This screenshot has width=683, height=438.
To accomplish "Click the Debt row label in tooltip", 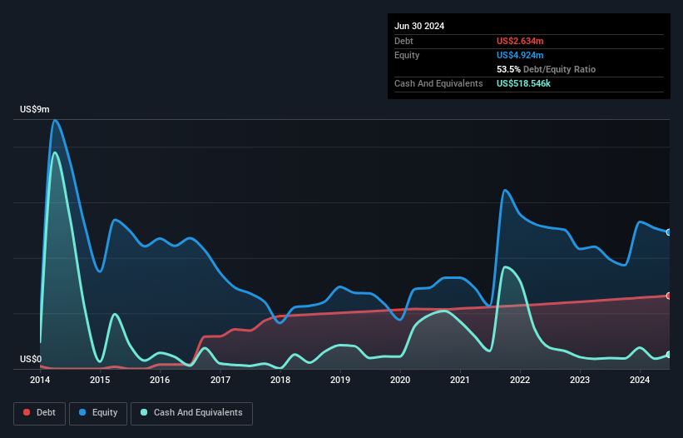I will 403,41.
